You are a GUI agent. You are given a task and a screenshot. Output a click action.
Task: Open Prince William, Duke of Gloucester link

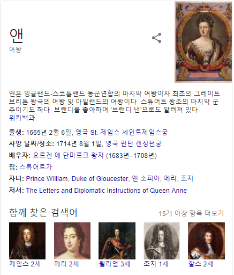point(77,179)
